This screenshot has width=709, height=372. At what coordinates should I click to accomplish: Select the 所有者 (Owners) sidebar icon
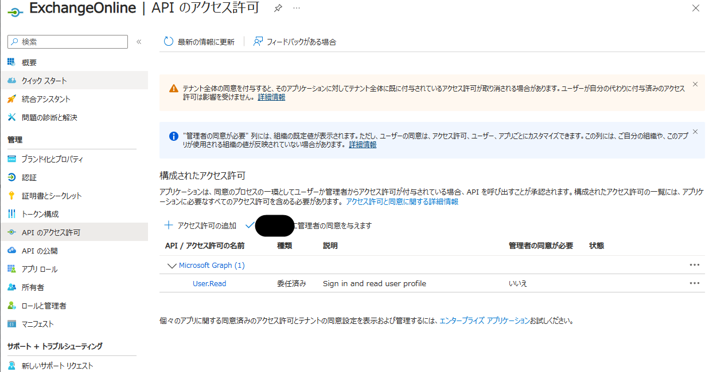11,287
